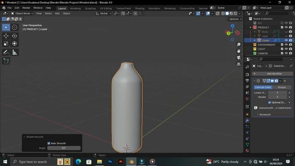Open the Modifiers wrench tab icon
Screen dimensions: 295x166
pyautogui.click(x=247, y=120)
